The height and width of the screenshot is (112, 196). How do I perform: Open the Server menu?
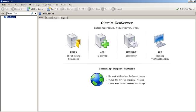(x=24, y=5)
